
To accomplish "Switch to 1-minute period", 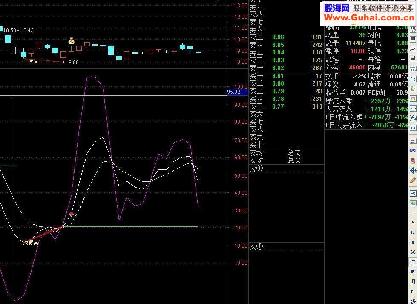I will [413, 213].
